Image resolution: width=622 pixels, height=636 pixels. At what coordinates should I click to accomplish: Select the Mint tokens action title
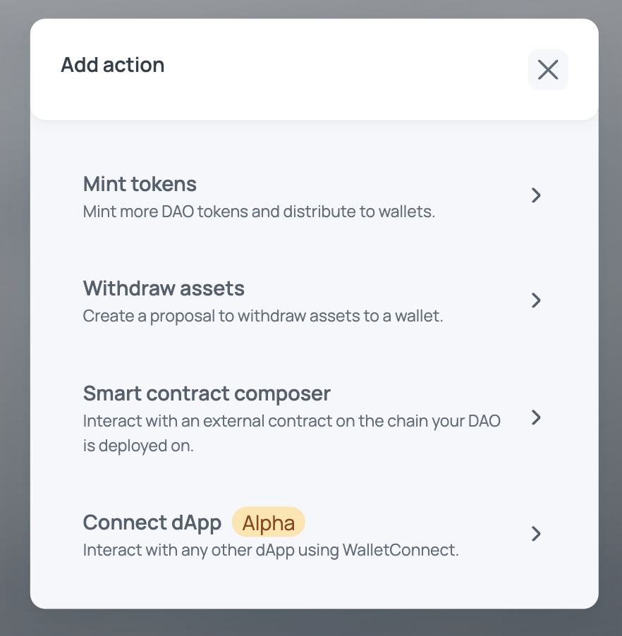(140, 184)
